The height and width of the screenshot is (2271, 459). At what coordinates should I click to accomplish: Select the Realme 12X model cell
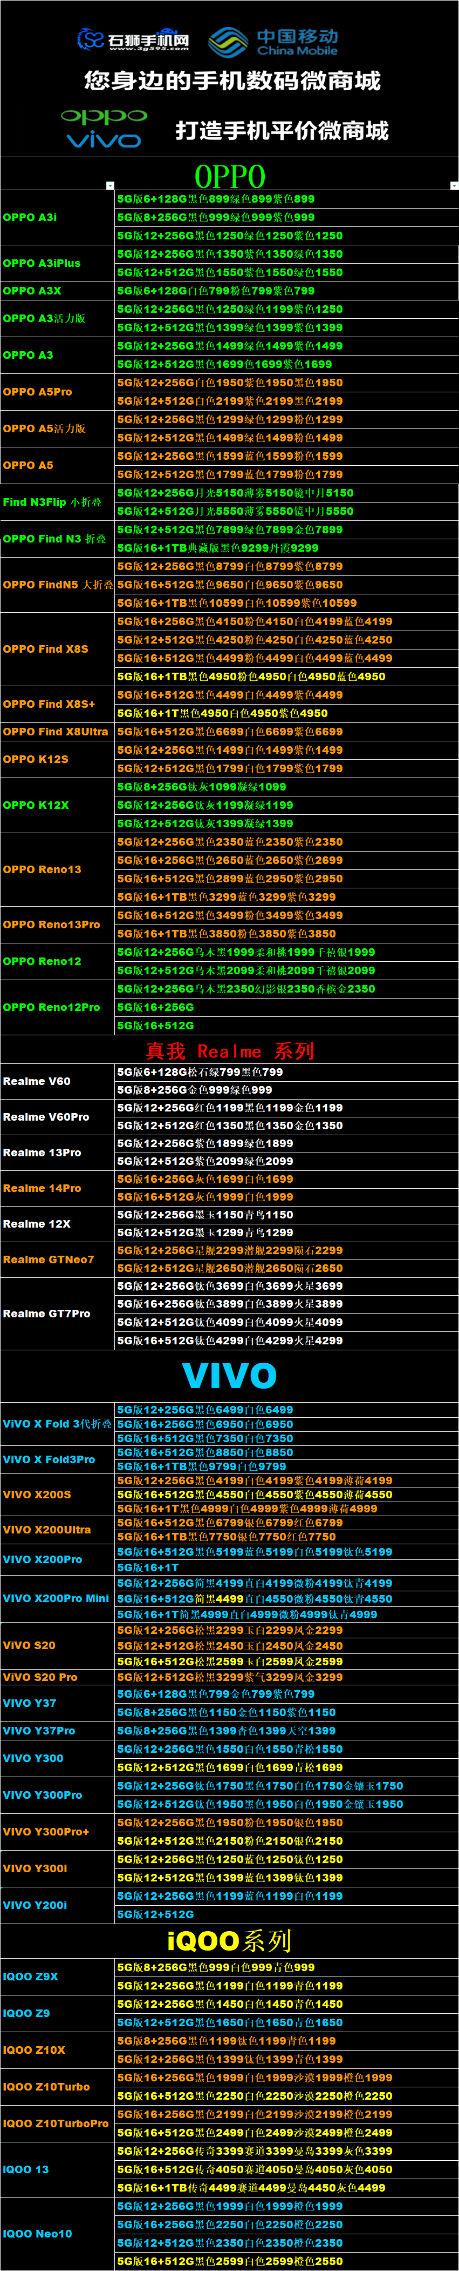58,1224
